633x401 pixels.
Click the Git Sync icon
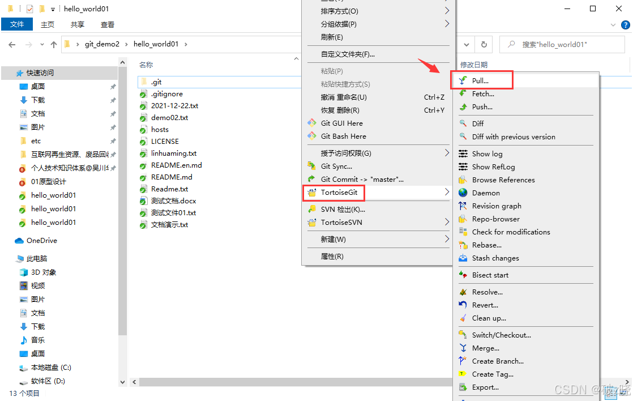(311, 166)
